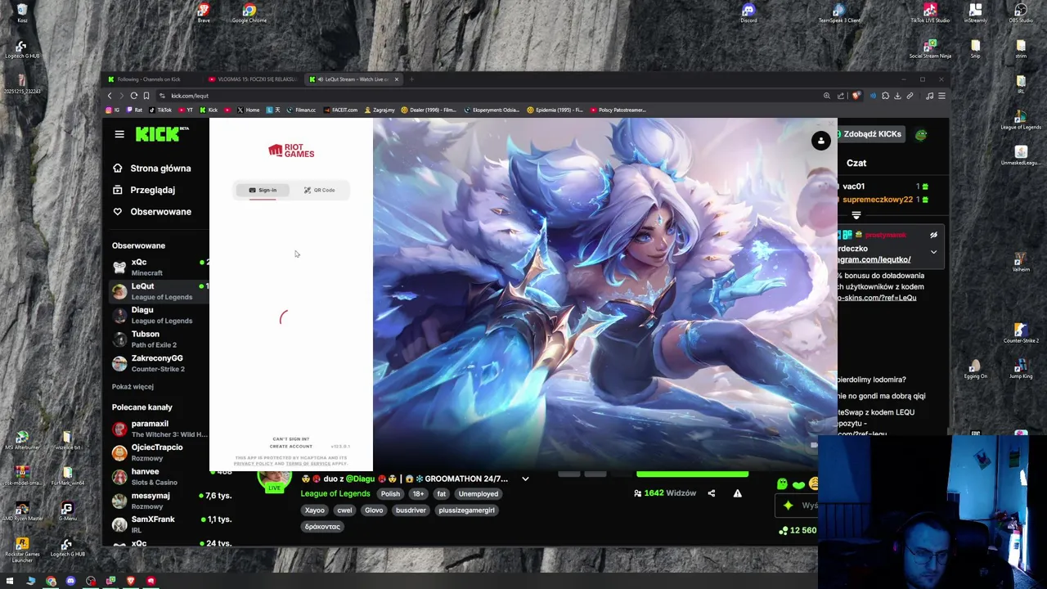1047x589 pixels.
Task: Open Diagu channel in sidebar
Action: [x=159, y=315]
